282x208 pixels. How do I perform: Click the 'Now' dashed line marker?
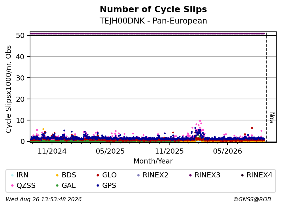(267, 88)
